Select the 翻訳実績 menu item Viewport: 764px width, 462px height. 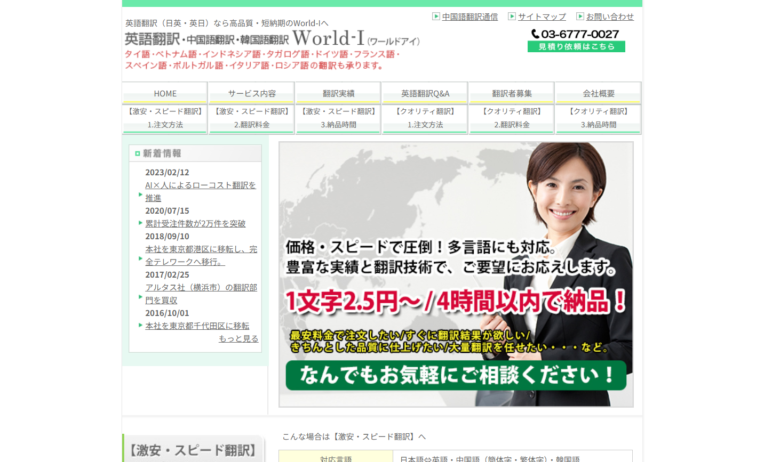pyautogui.click(x=338, y=93)
